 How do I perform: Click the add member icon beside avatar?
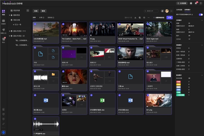(162, 11)
